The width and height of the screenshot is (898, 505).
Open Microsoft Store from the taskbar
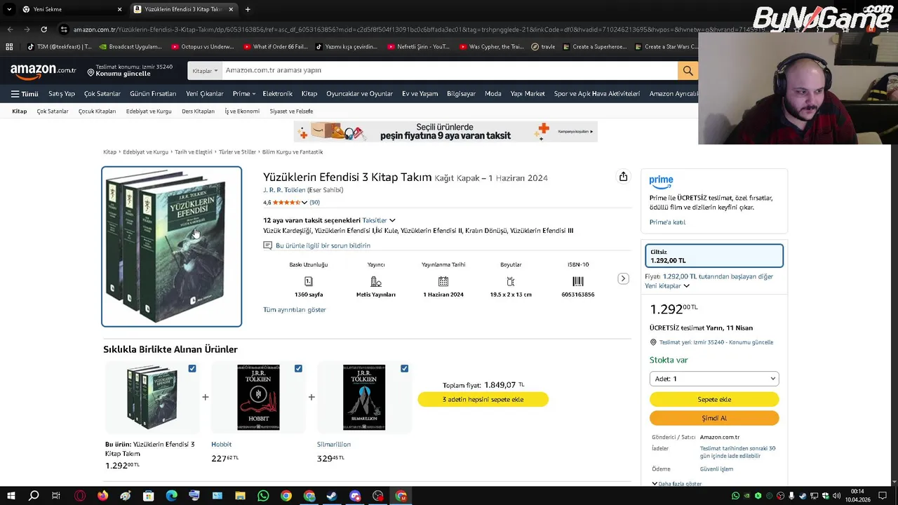148,496
